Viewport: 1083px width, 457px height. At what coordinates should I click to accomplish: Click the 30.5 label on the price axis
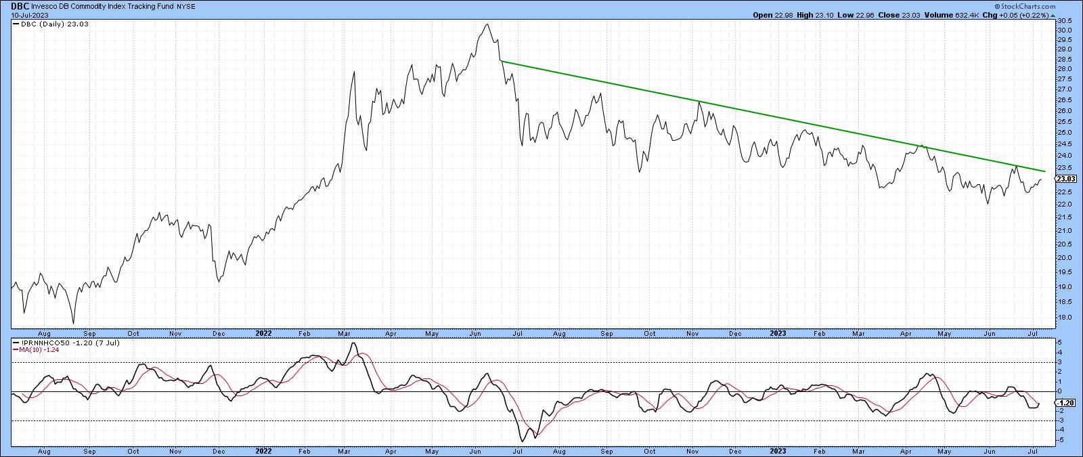(x=1065, y=20)
